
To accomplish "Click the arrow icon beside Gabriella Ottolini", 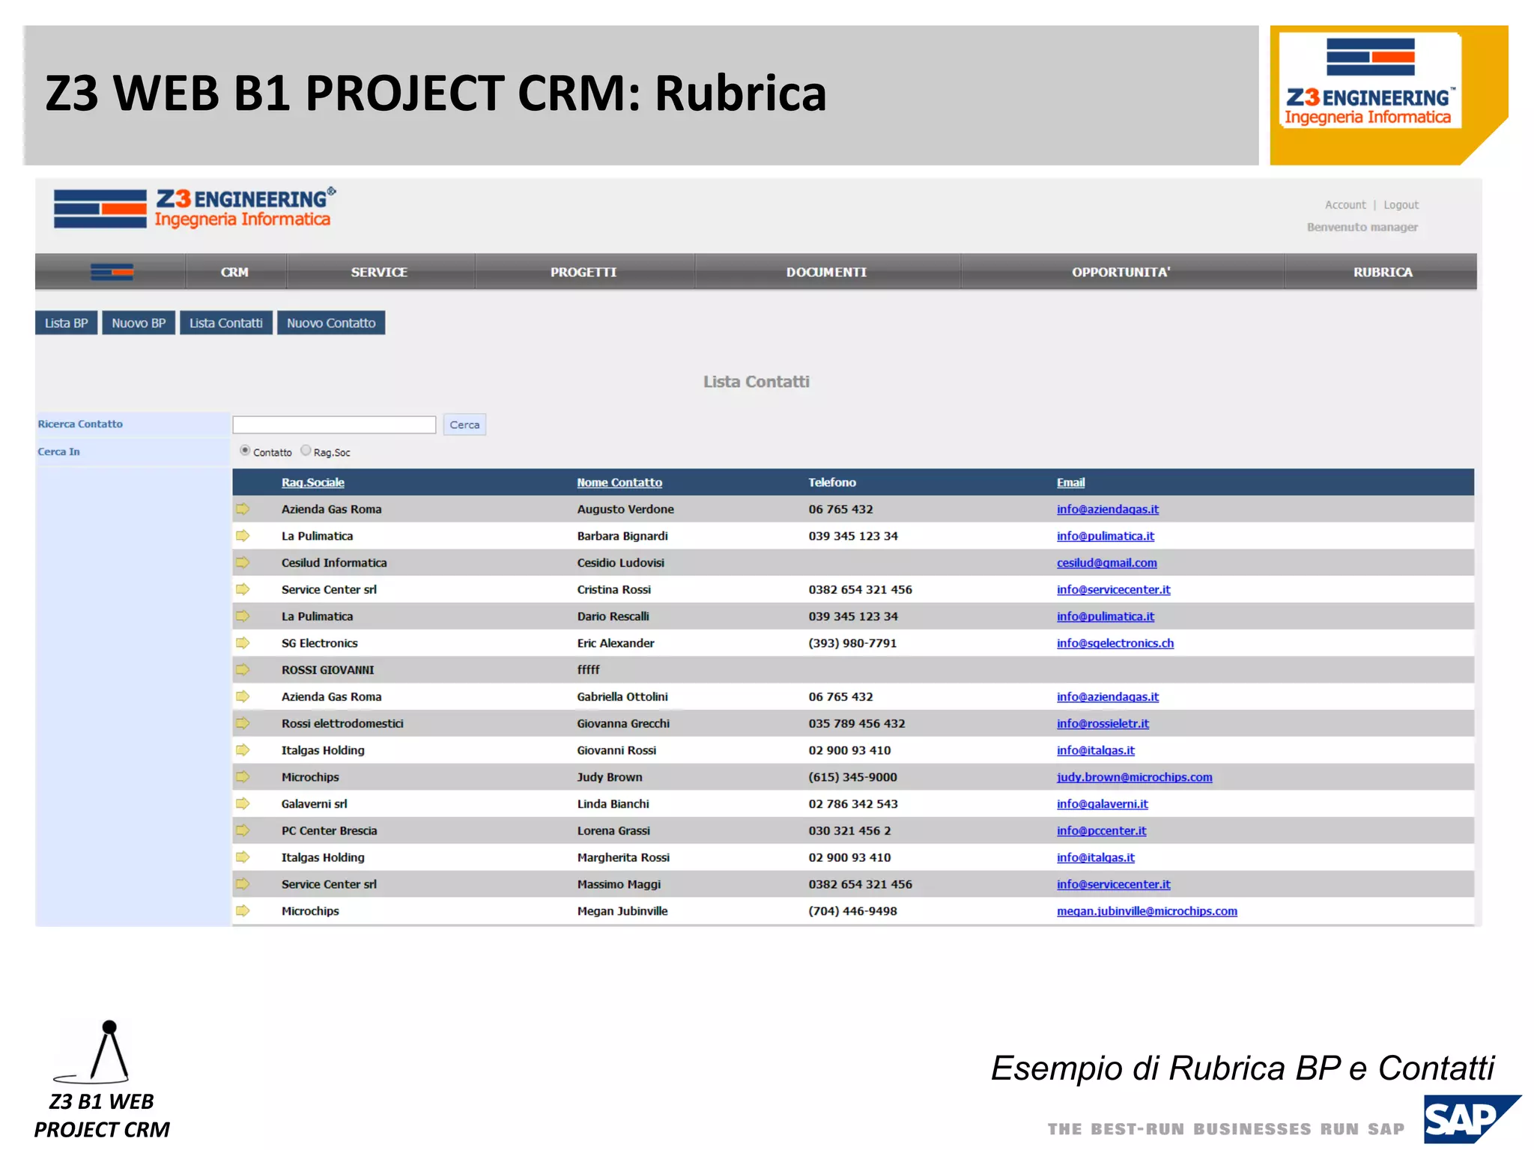I will point(243,697).
